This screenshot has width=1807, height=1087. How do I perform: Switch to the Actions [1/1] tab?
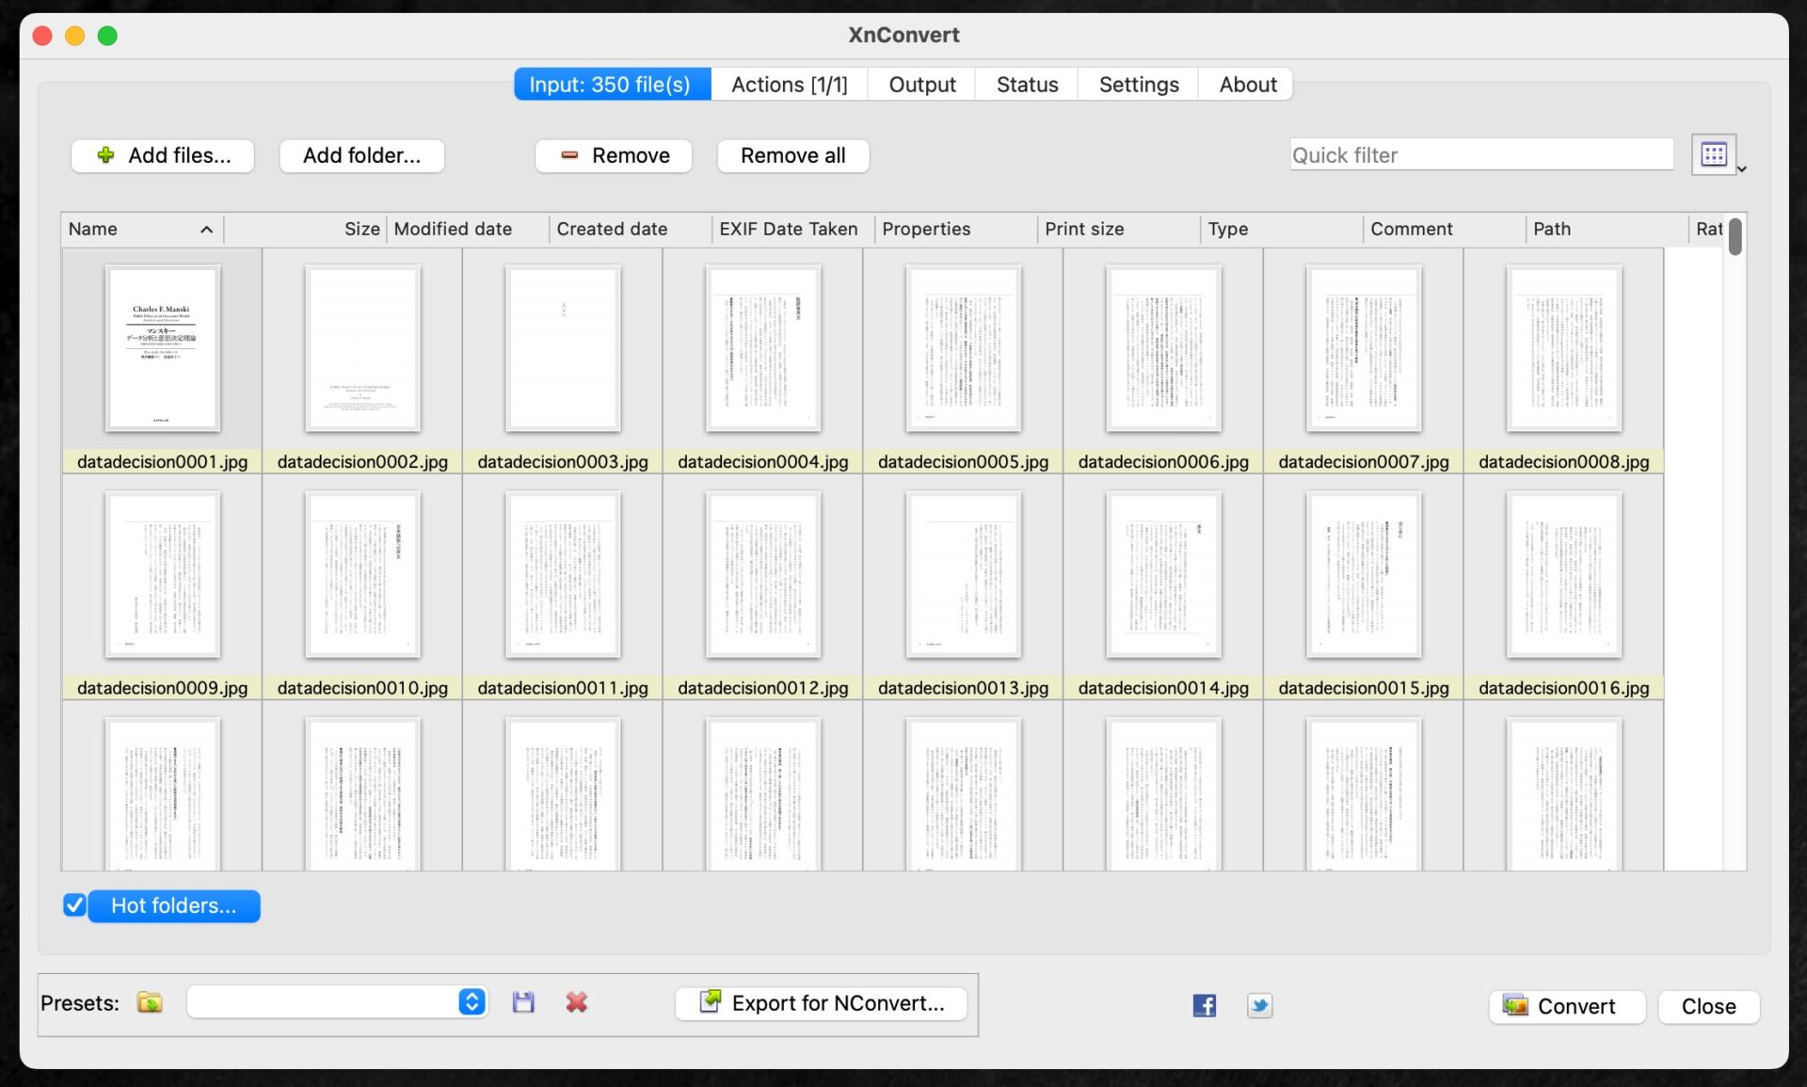pyautogui.click(x=789, y=85)
